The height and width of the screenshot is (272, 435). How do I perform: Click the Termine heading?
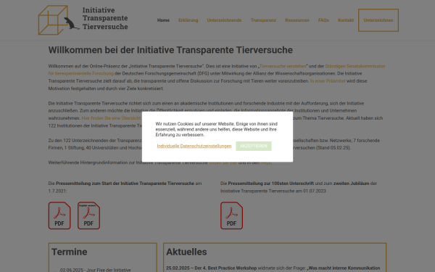[x=70, y=252]
